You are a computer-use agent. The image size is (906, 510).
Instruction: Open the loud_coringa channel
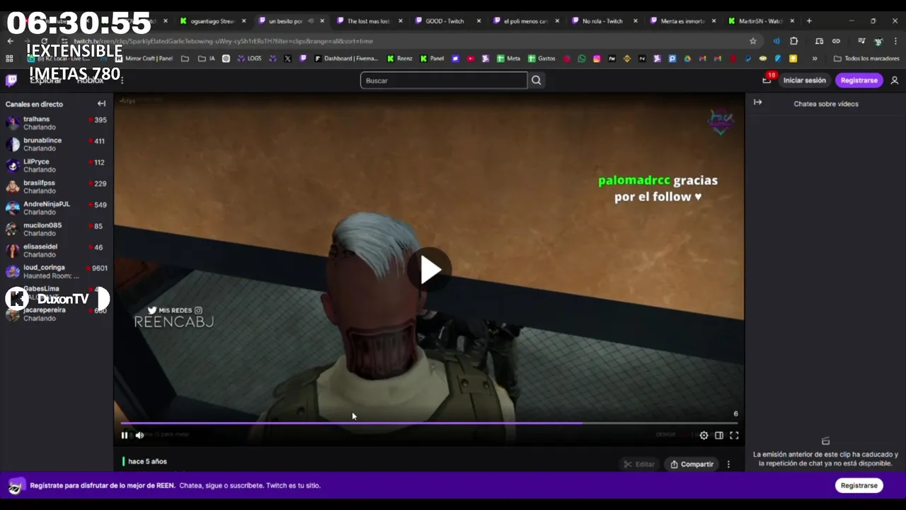tap(56, 272)
